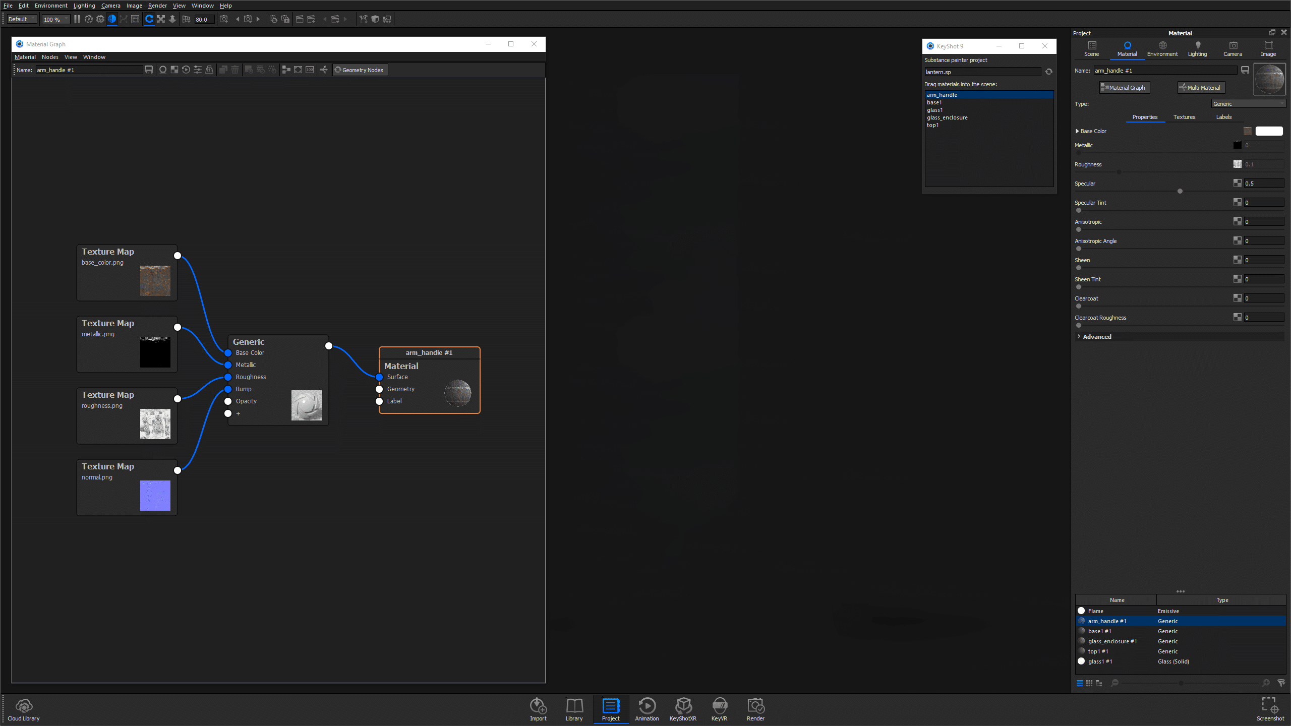Click the fit-to-view frame icon in Material Graph
This screenshot has width=1291, height=726.
(298, 70)
